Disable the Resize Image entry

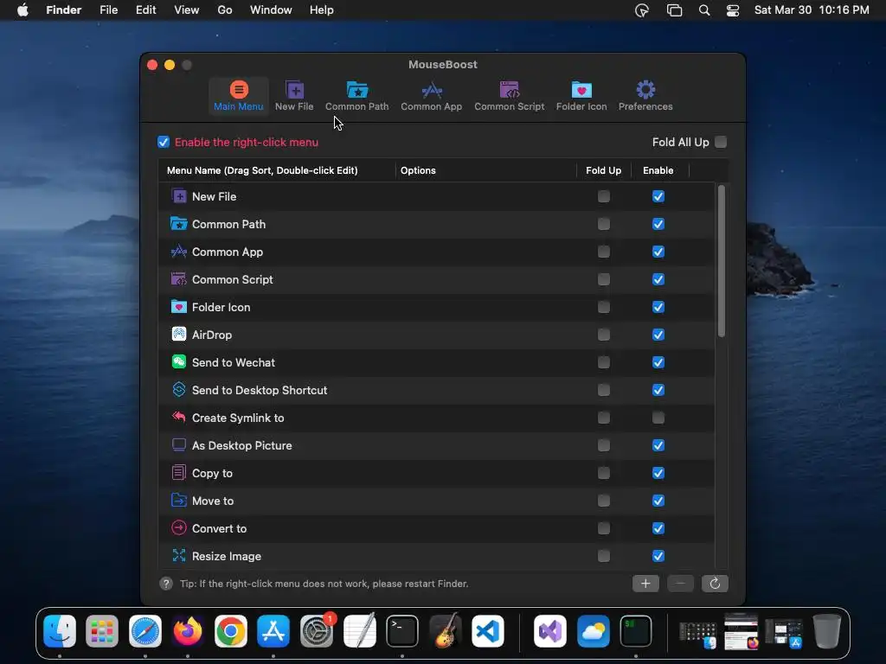coord(658,556)
